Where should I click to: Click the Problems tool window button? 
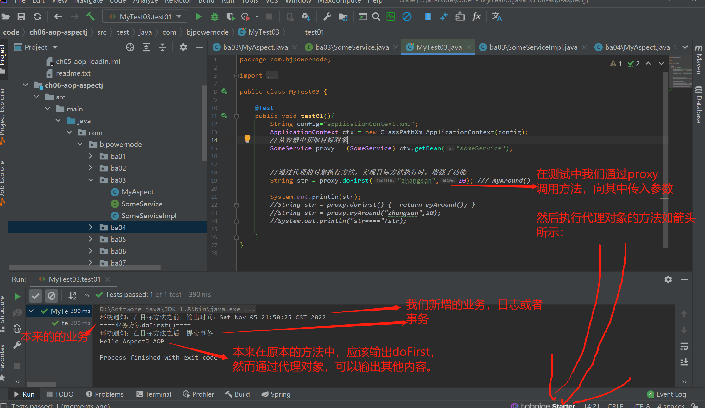105,394
